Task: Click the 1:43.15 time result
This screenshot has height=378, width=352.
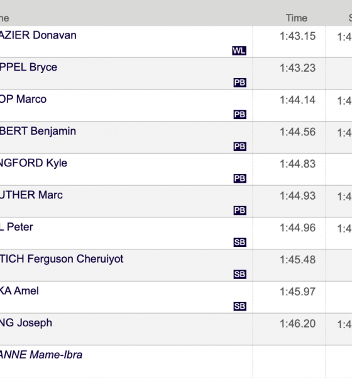Action: coord(297,36)
